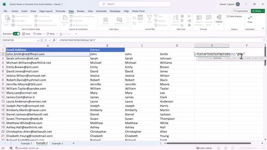Click the Filter funnel icon
Image resolution: width=267 pixels, height=150 pixels.
[149, 19]
